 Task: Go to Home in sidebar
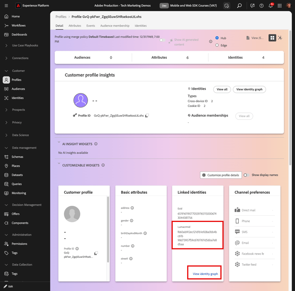pyautogui.click(x=15, y=17)
